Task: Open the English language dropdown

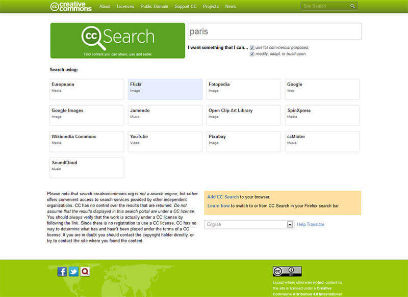Action: (x=249, y=224)
